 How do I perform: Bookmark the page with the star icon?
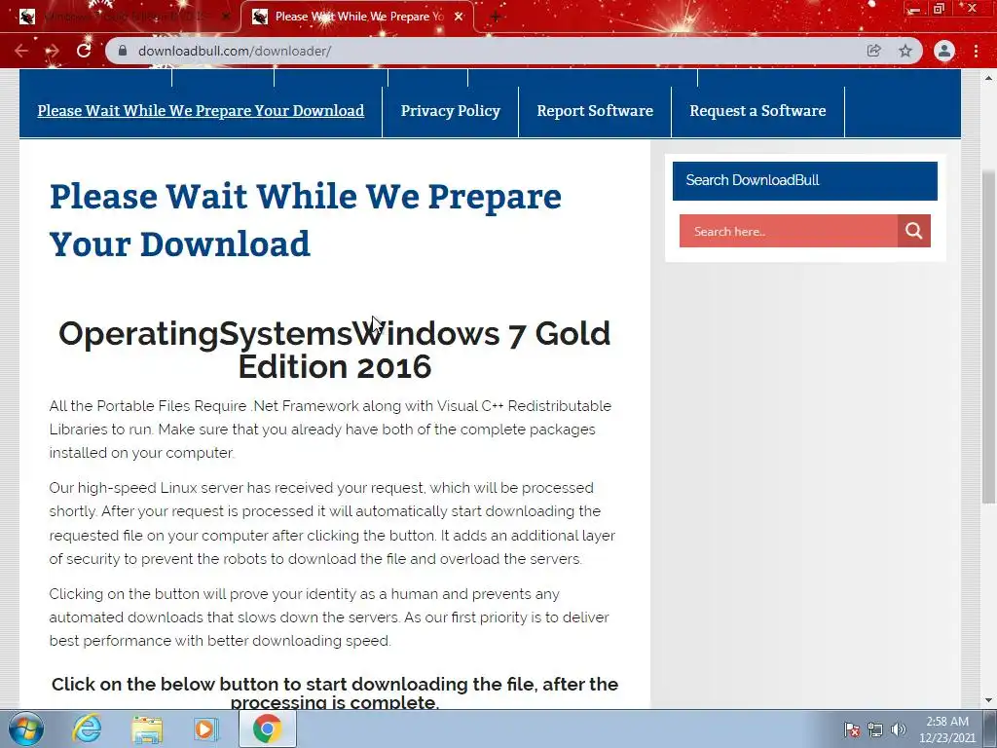point(905,51)
